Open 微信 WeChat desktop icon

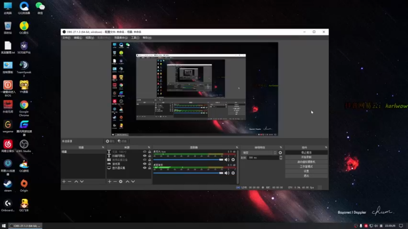point(40,8)
